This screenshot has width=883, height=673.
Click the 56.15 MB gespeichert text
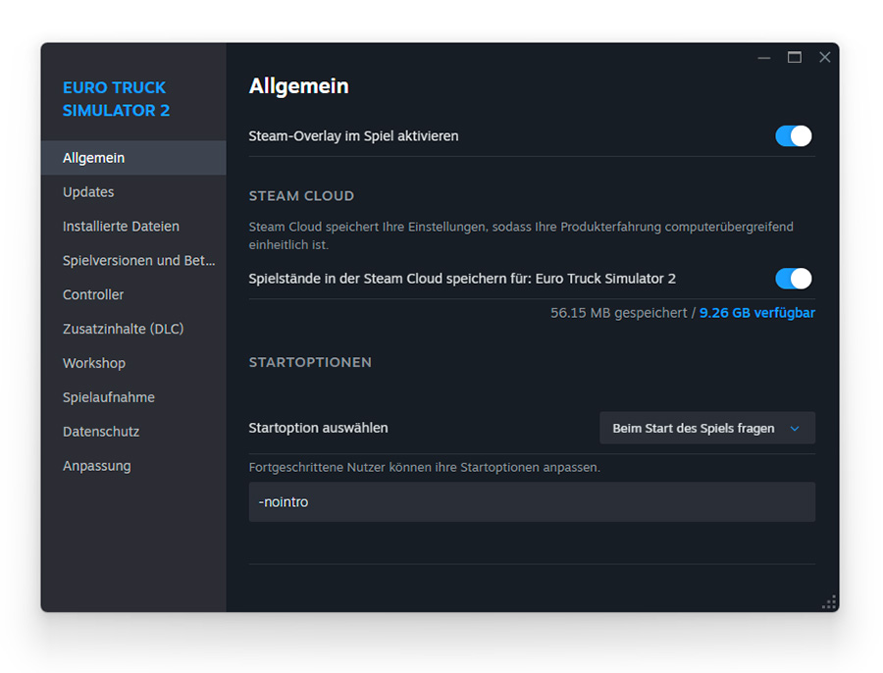[x=618, y=313]
